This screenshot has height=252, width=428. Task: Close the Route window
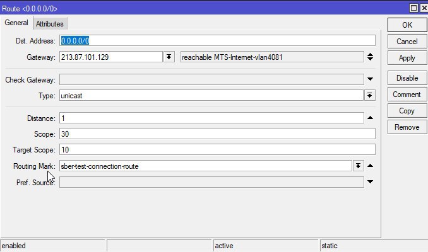pyautogui.click(x=424, y=8)
